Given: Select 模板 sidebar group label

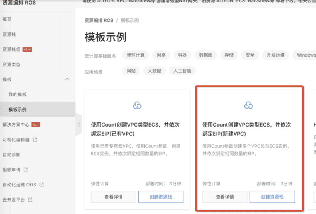Looking at the screenshot, I should pos(7,79).
